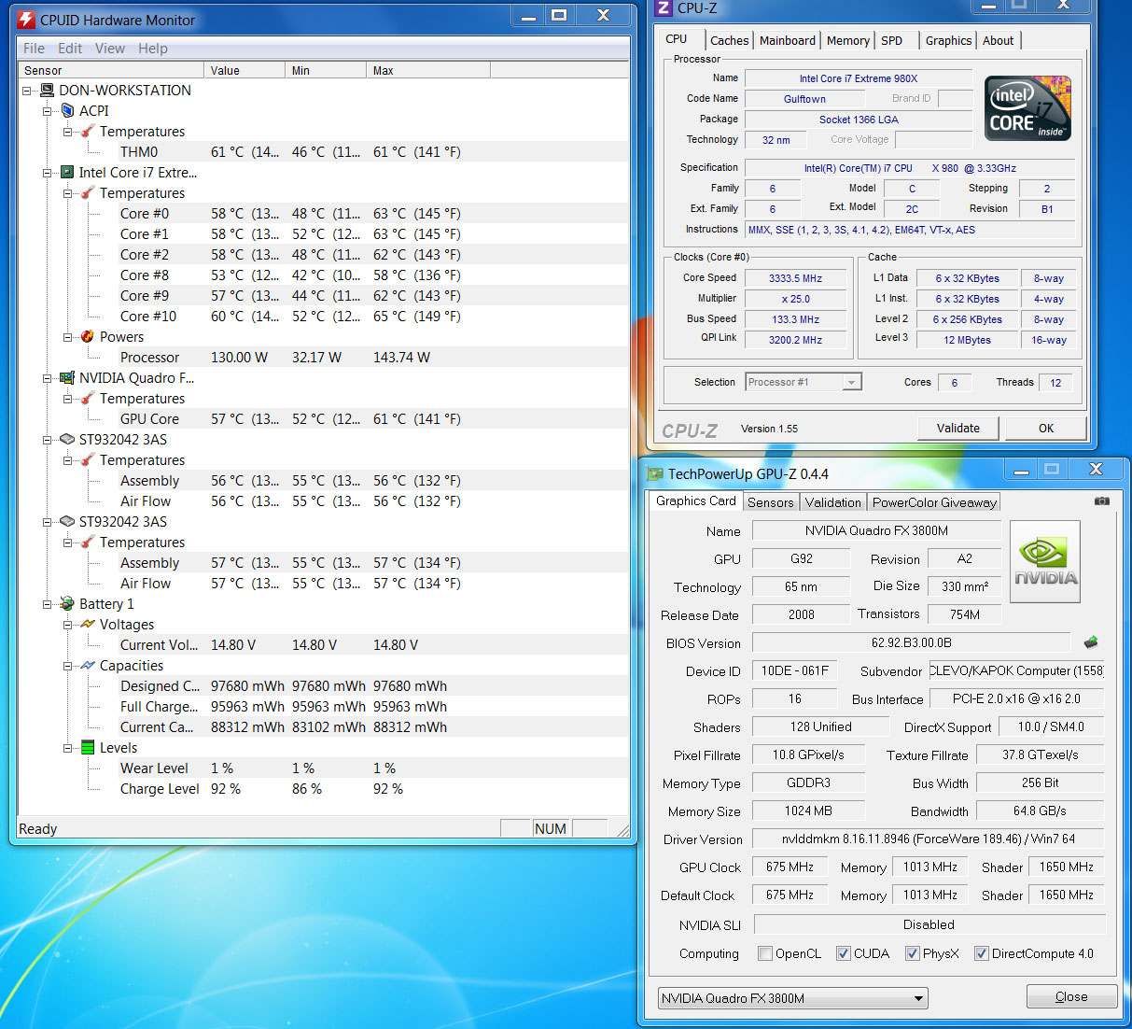The height and width of the screenshot is (1029, 1132).
Task: Click the Specification field in CPU-Z
Action: (x=910, y=168)
